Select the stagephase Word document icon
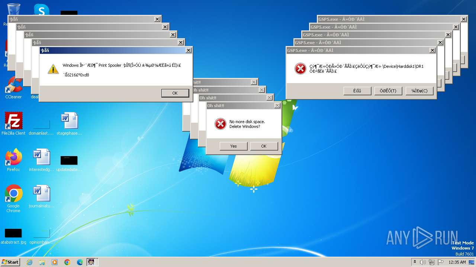This screenshot has width=476, height=267. point(69,123)
